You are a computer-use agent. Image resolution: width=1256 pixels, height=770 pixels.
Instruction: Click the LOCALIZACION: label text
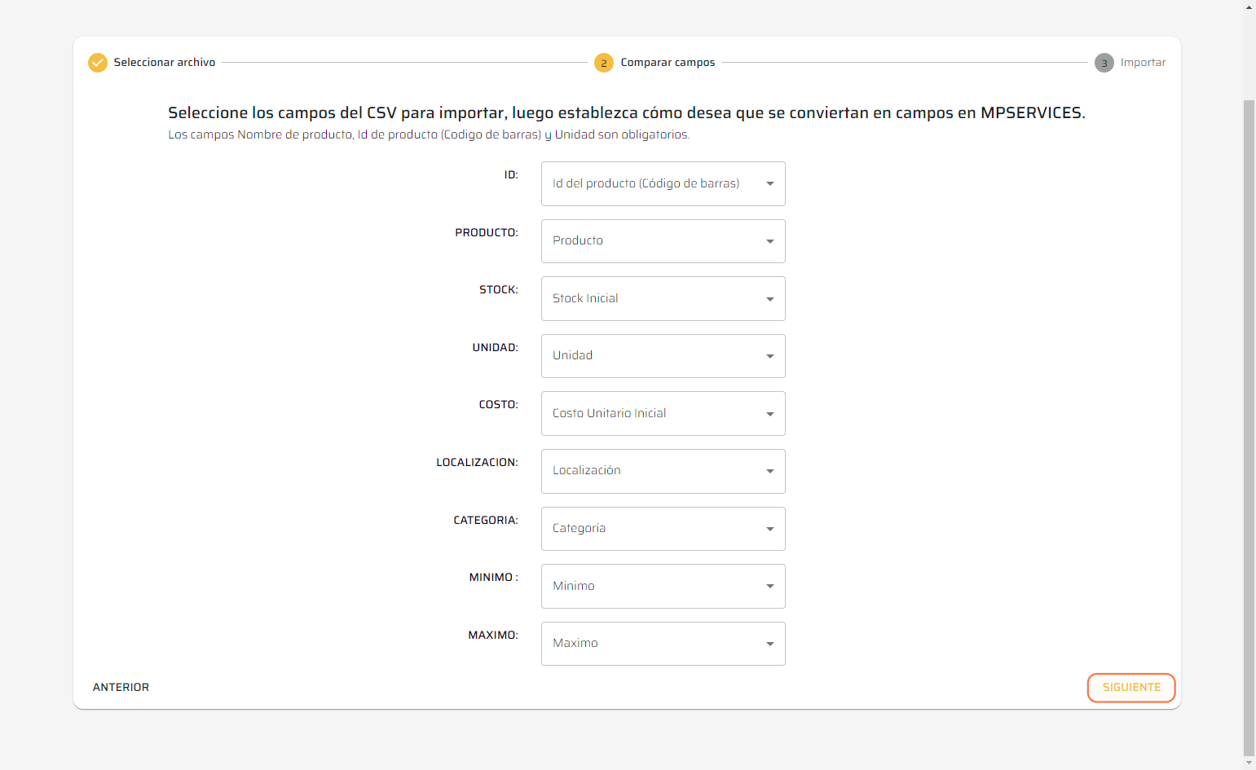477,462
